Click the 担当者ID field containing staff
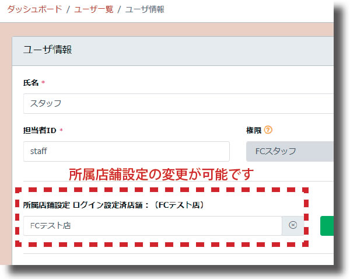 126,151
